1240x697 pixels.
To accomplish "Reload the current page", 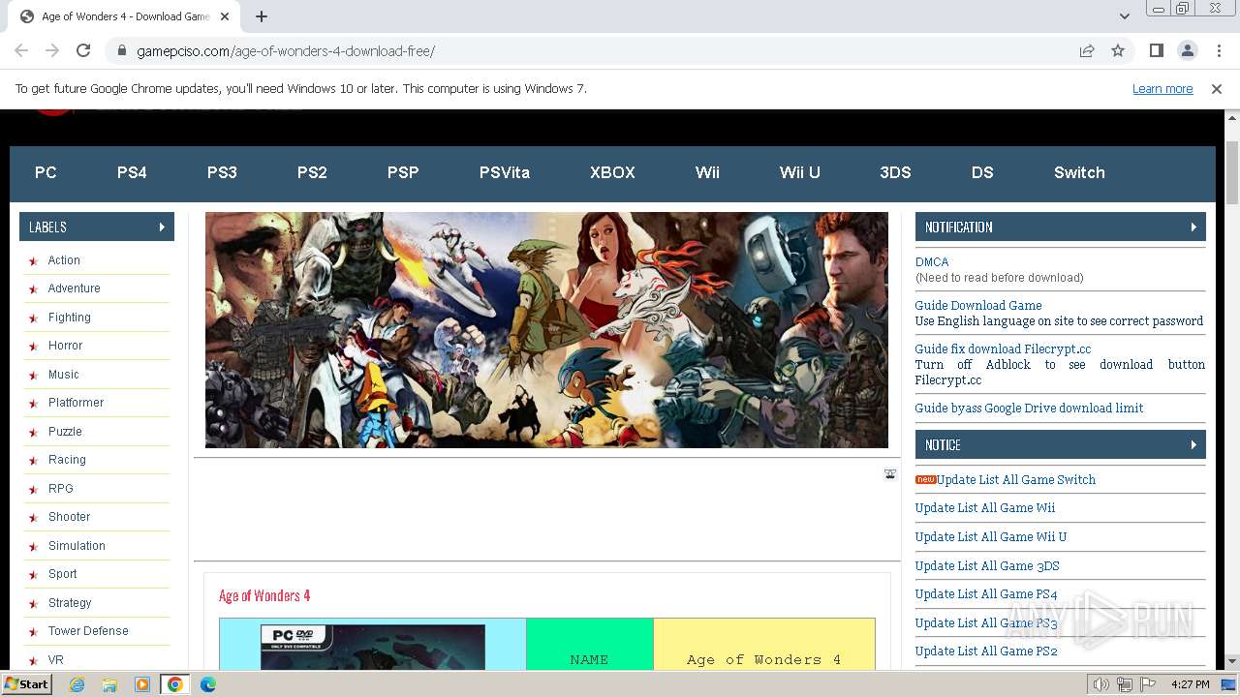I will click(83, 50).
